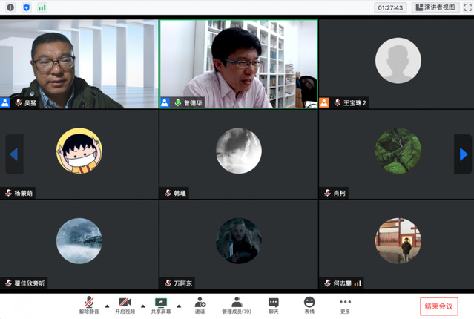This screenshot has width=474, height=319.
Task: Unmute the microphone (解除静音)
Action: [89, 305]
